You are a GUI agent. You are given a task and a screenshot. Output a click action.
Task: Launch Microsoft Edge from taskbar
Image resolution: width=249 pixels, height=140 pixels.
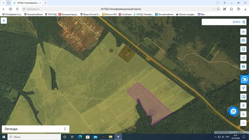[x=80, y=137]
